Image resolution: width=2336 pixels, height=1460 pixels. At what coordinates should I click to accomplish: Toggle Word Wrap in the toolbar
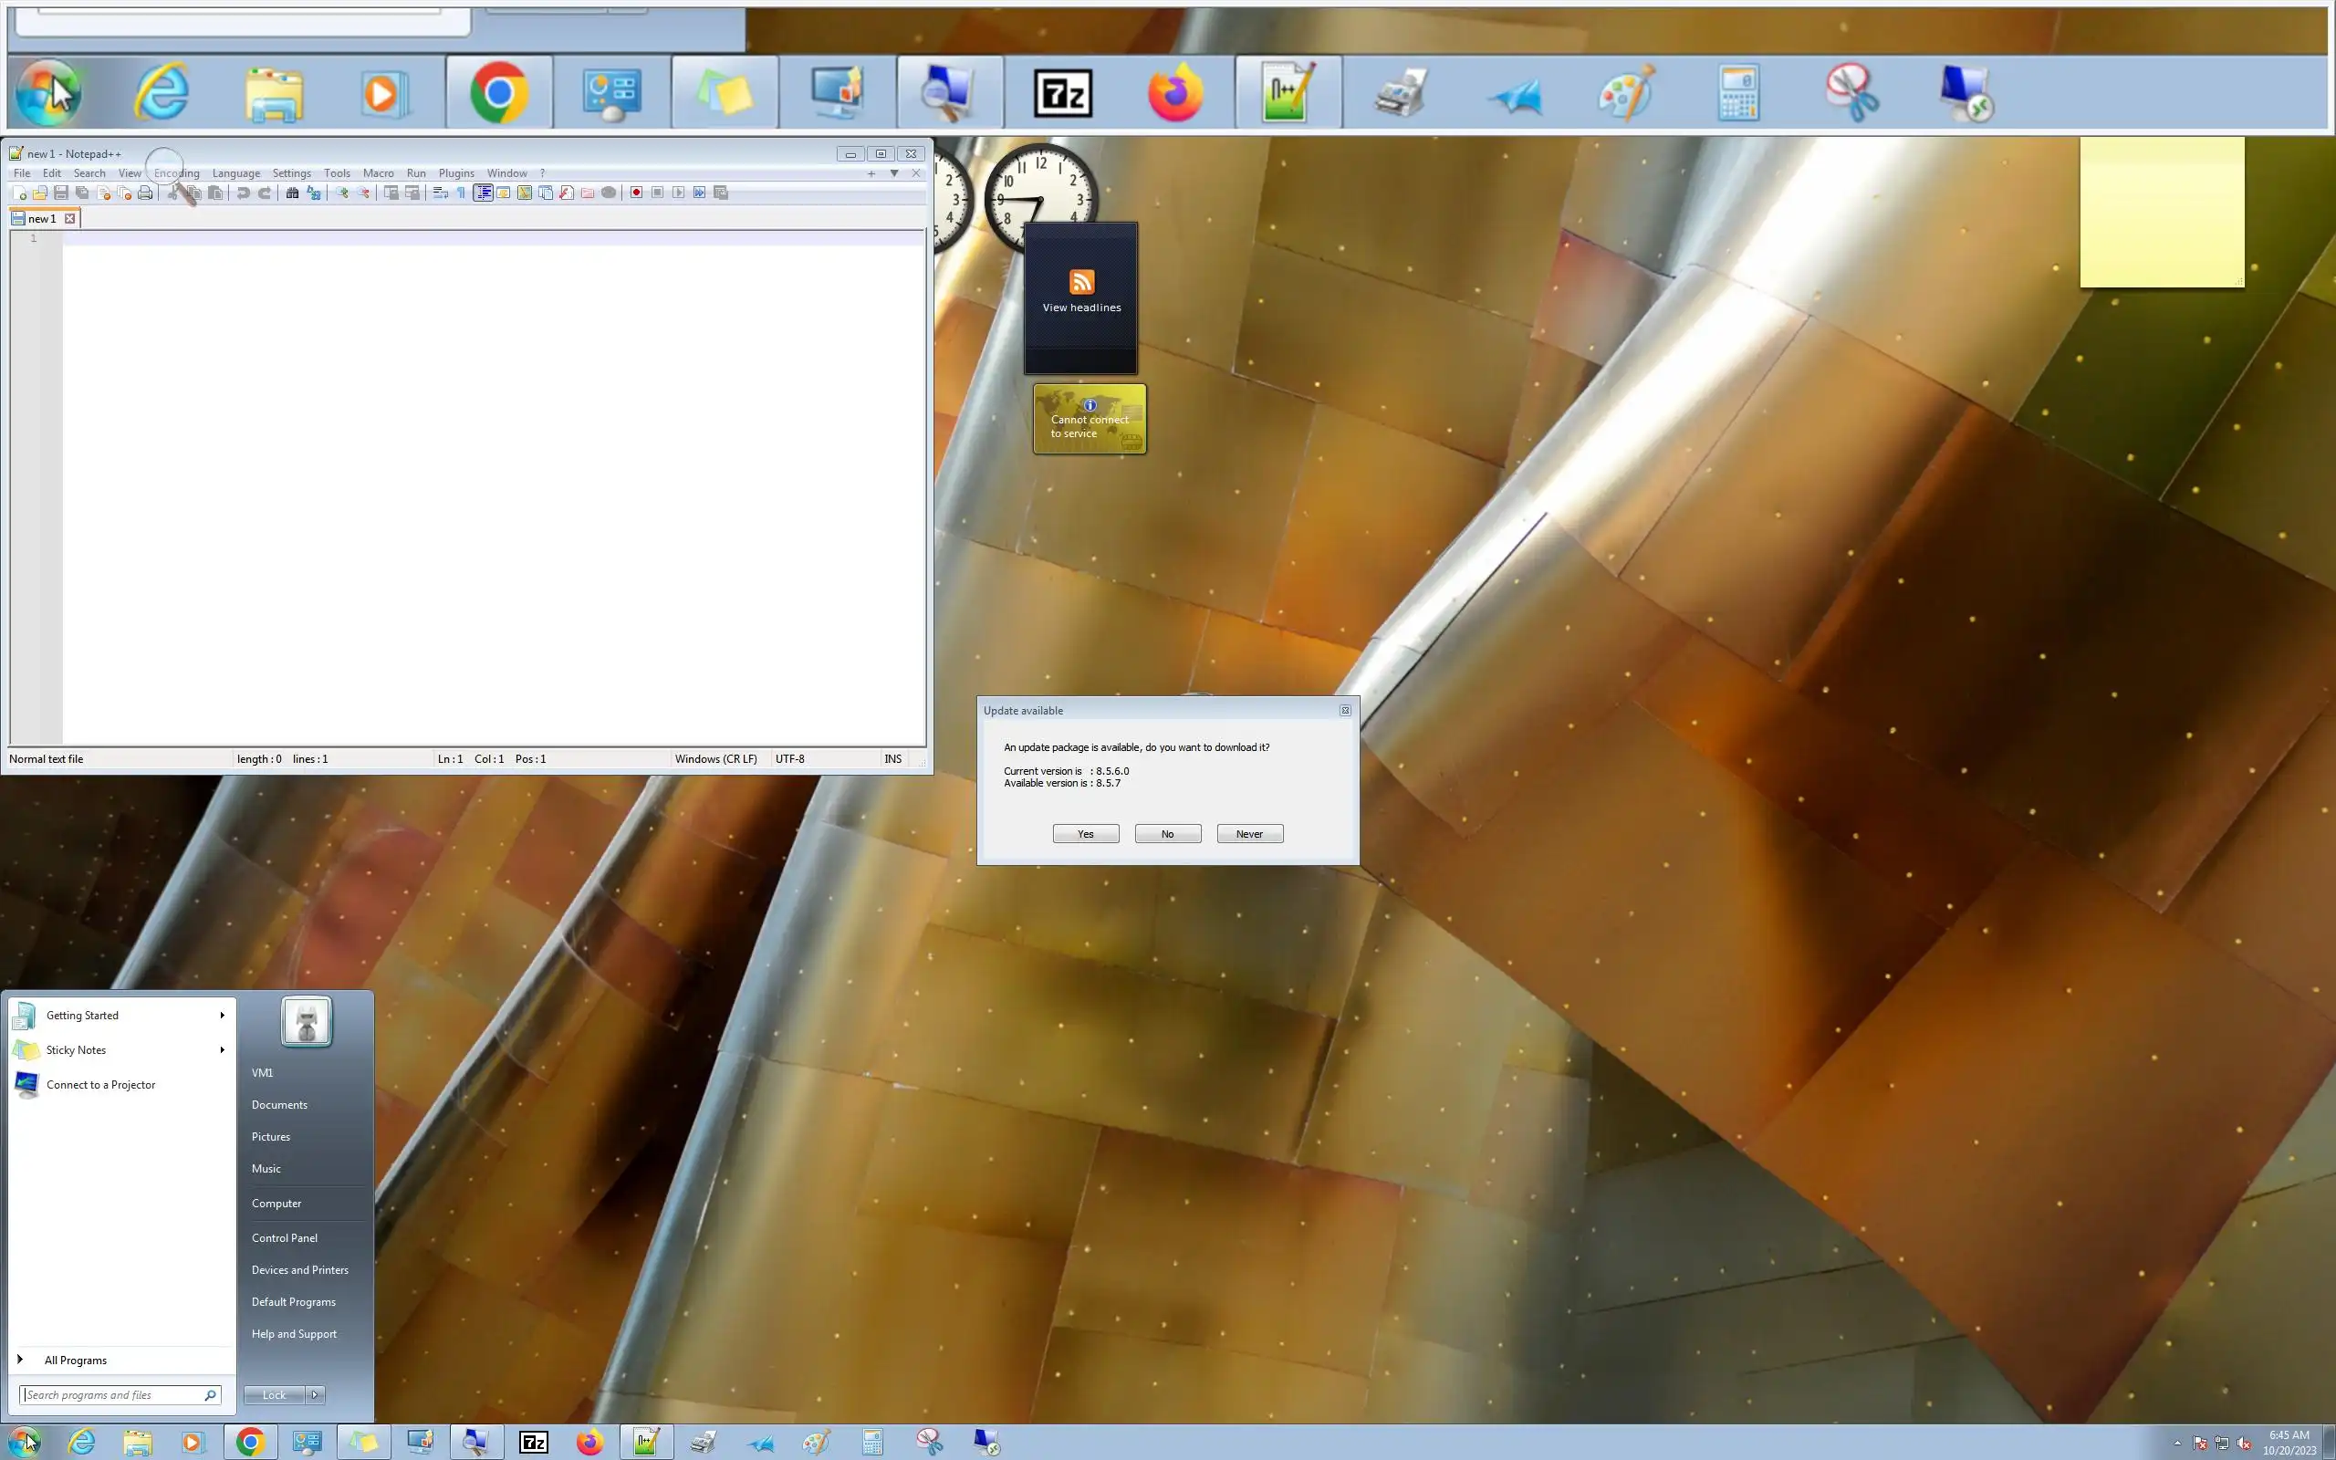[440, 193]
